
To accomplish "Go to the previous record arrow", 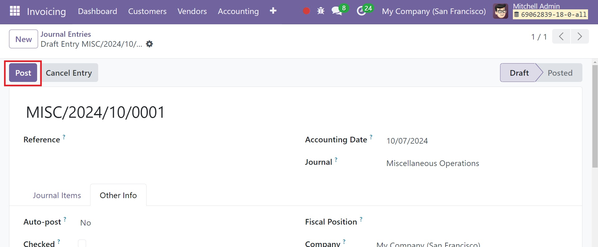I will point(561,36).
